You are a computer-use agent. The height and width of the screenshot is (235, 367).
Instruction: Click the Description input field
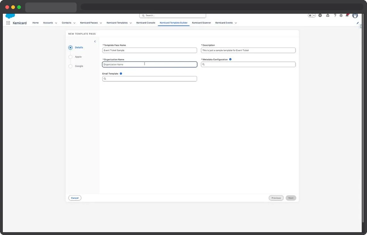(248, 50)
